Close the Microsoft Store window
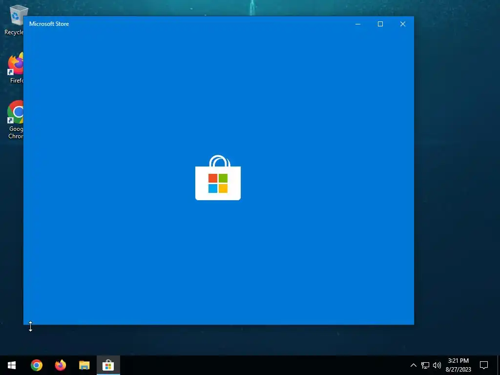 point(403,24)
